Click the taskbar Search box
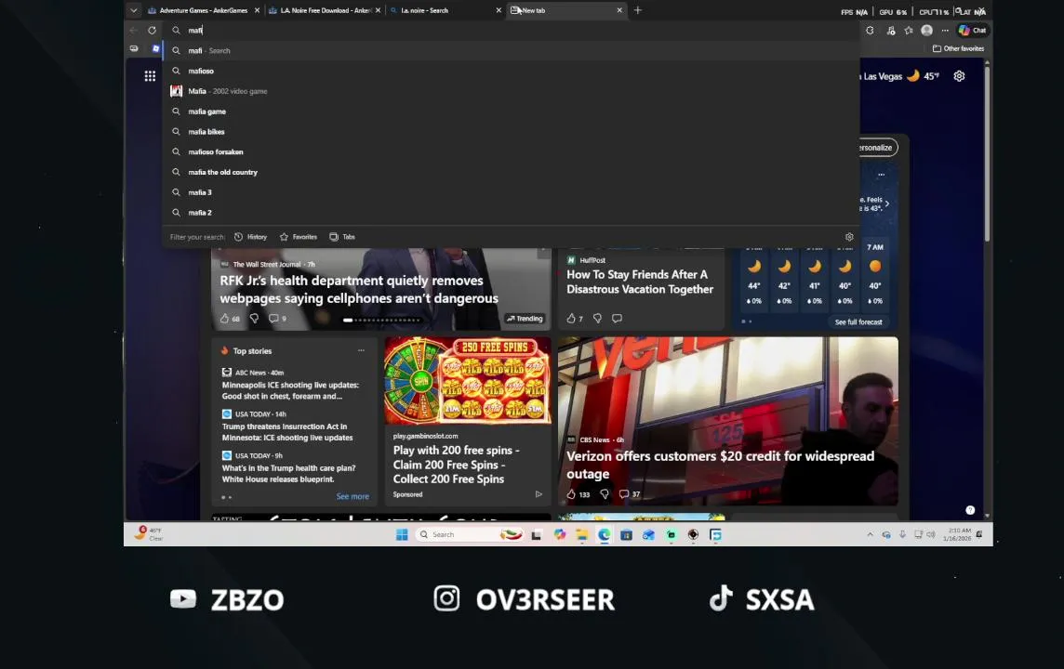This screenshot has height=669, width=1064. pos(468,535)
